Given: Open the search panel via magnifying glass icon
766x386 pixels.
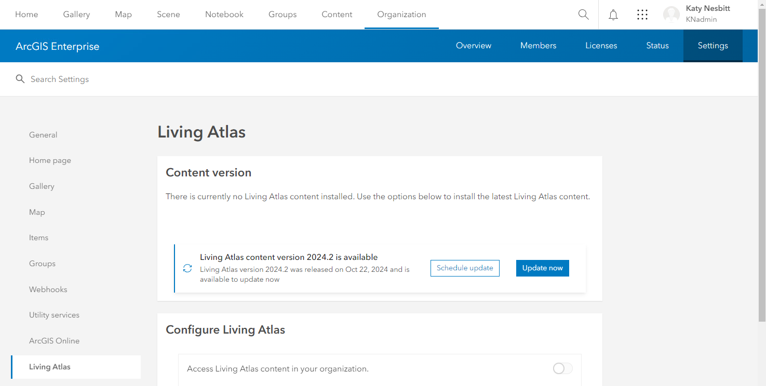Looking at the screenshot, I should point(583,15).
